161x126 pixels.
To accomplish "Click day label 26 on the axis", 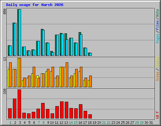I will pos(127,123).
